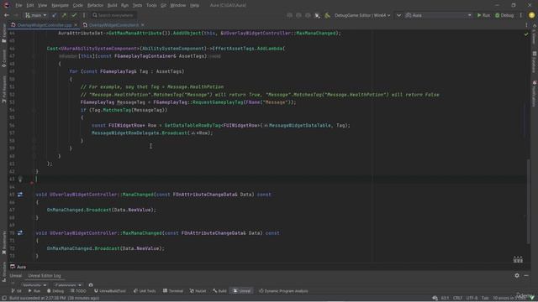Image resolution: width=538 pixels, height=302 pixels.
Task: Click the Debug button
Action: 504,15
